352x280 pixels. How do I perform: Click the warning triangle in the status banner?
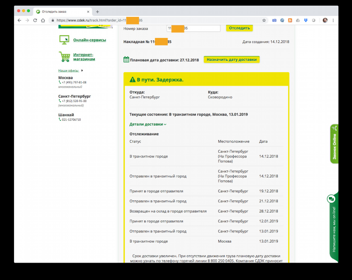(132, 80)
